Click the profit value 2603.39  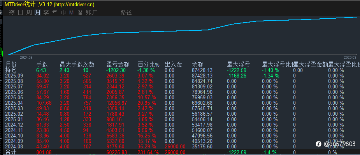click(116, 76)
